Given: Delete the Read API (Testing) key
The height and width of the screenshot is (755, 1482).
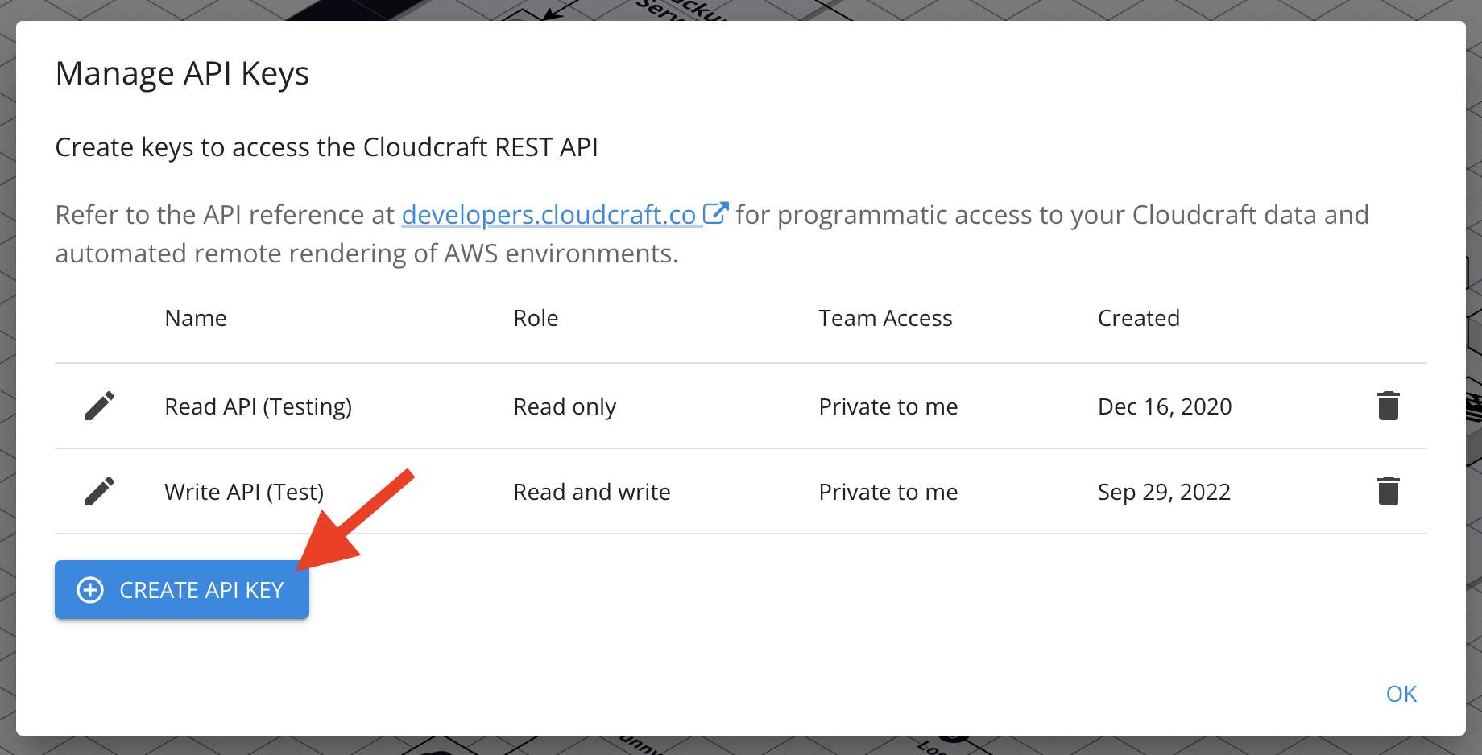Looking at the screenshot, I should pos(1388,406).
